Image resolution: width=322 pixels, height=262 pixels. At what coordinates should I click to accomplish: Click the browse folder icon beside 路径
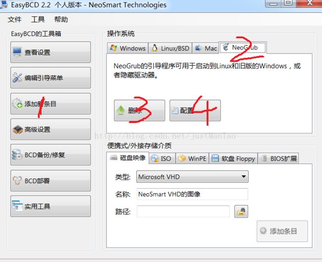241,211
